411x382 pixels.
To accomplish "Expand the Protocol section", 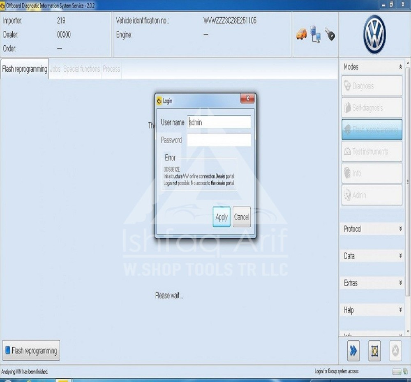I will click(400, 229).
